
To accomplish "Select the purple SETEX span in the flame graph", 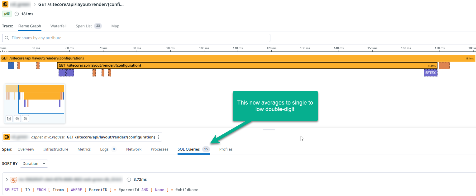I will click(430, 72).
